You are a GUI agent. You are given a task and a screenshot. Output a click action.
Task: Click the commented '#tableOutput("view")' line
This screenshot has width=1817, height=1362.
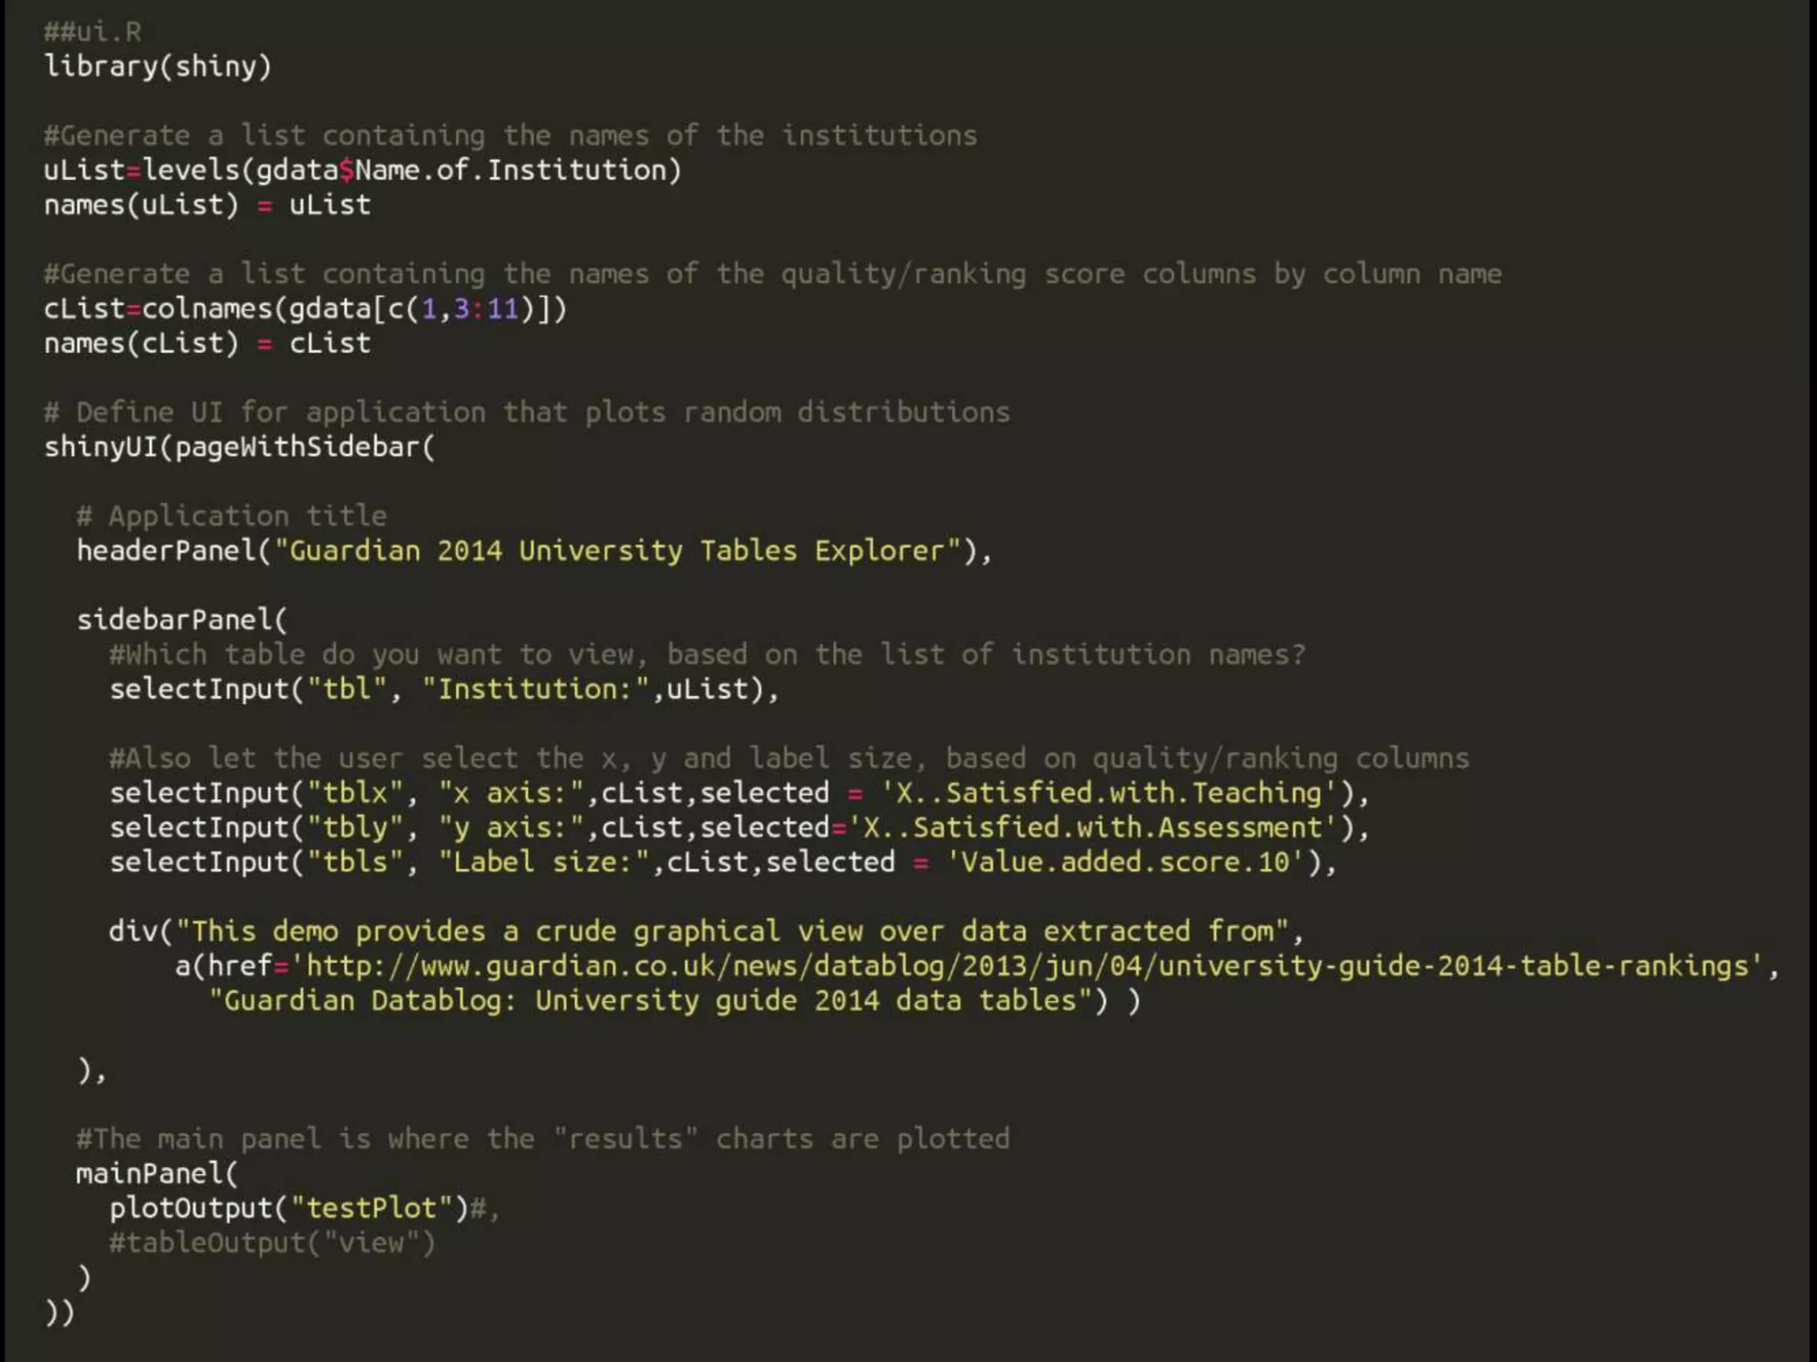coord(271,1243)
